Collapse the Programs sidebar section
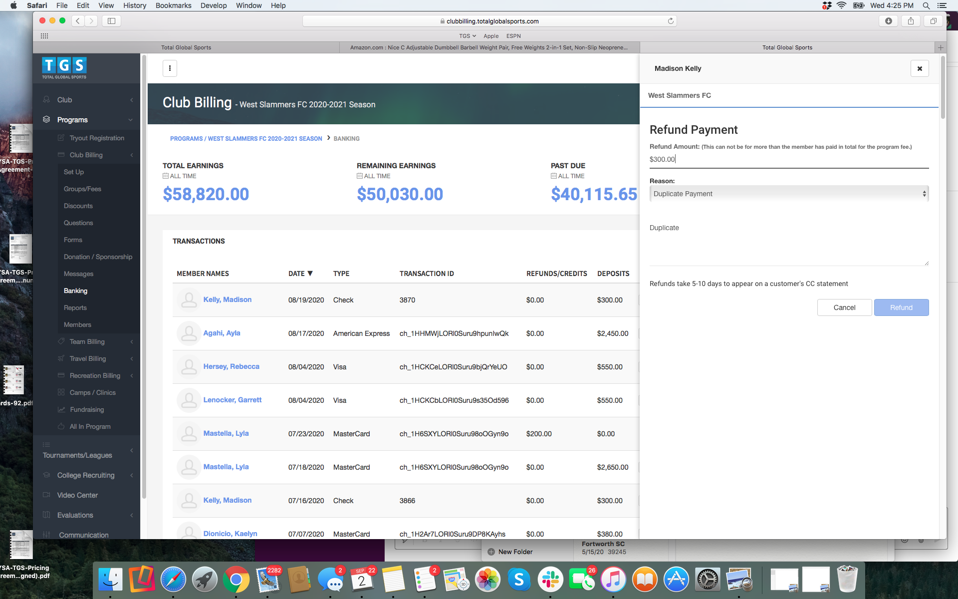Screen dimensions: 958x599 tap(87, 120)
